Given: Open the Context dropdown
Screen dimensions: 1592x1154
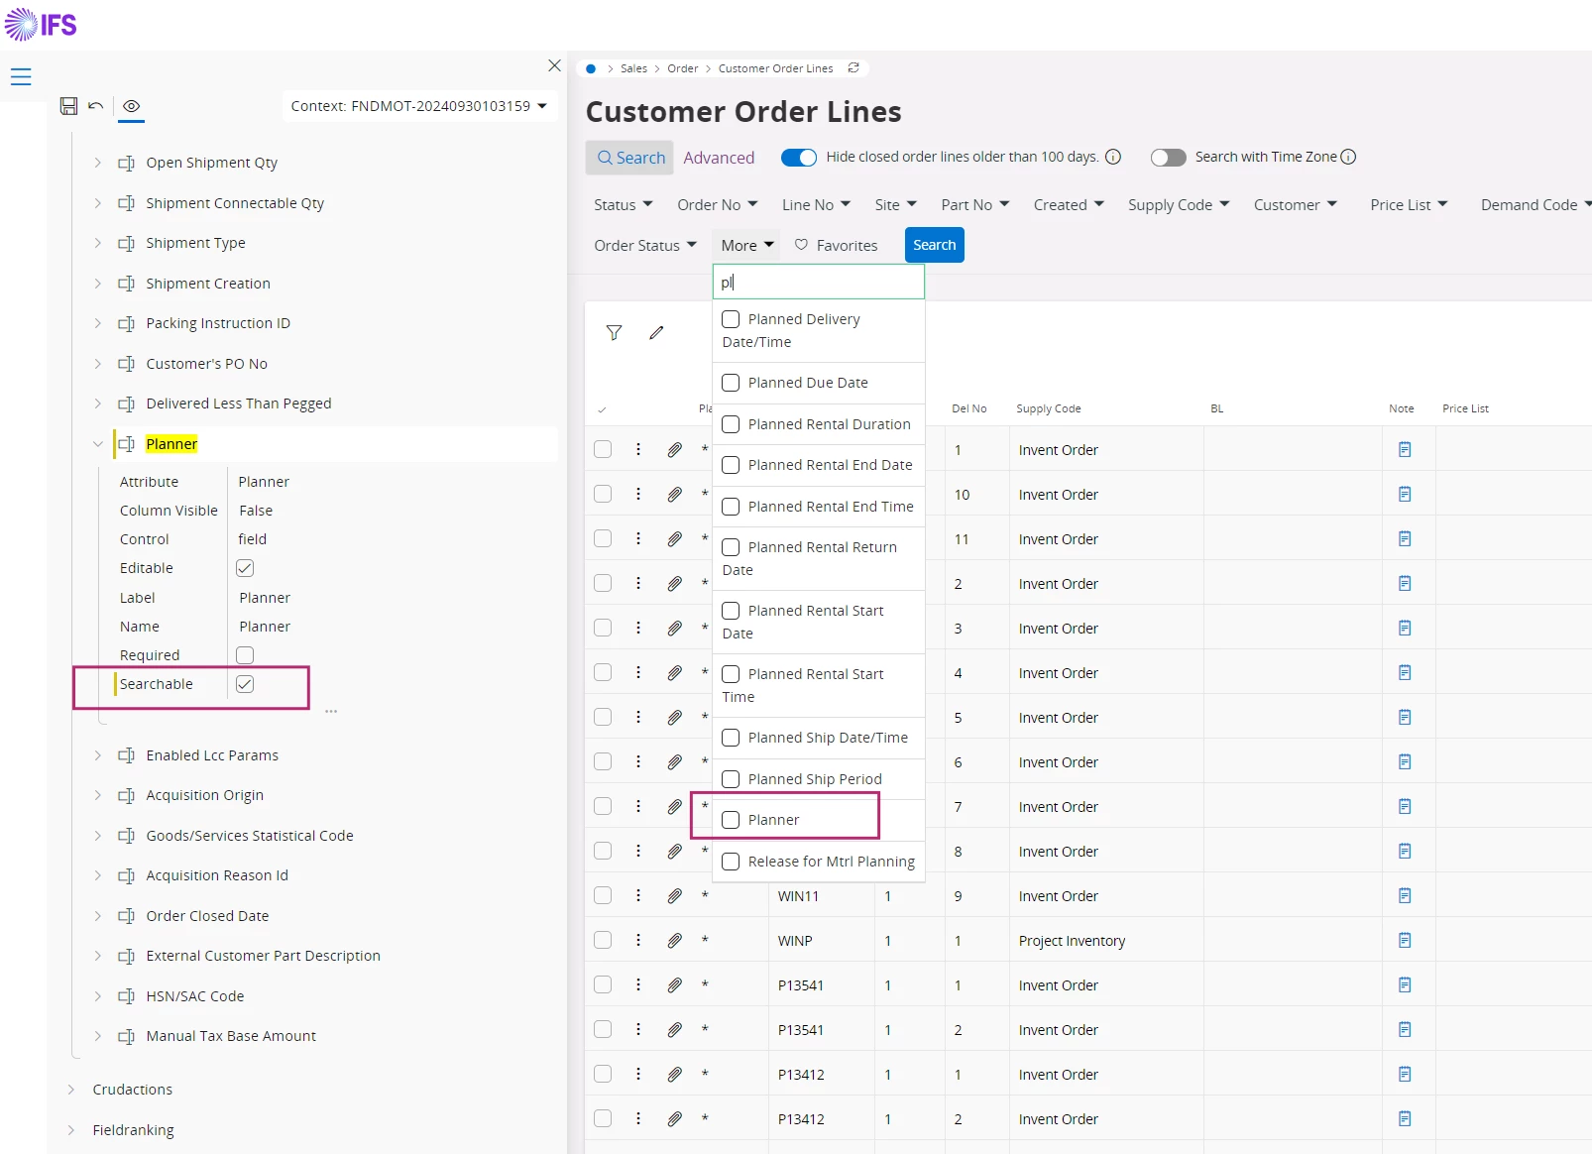Looking at the screenshot, I should pos(419,106).
